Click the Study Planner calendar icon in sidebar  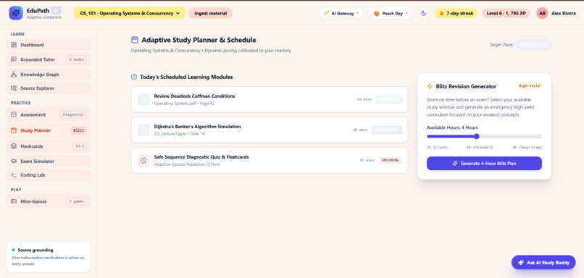[x=14, y=130]
